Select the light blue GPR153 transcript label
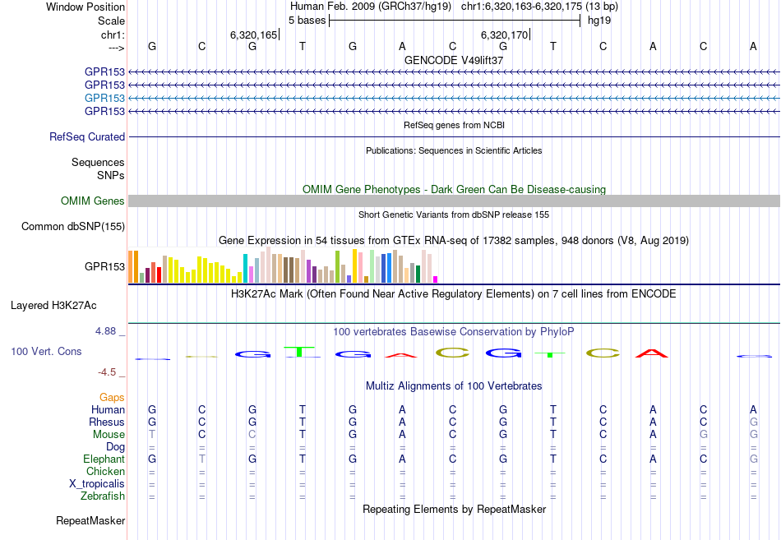This screenshot has width=781, height=540. point(104,98)
